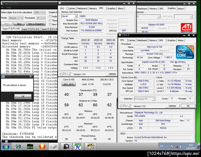The width and height of the screenshot is (201, 157).
Task: Click the CPU-Z title icon of the SPD window
Action: (x=60, y=3)
